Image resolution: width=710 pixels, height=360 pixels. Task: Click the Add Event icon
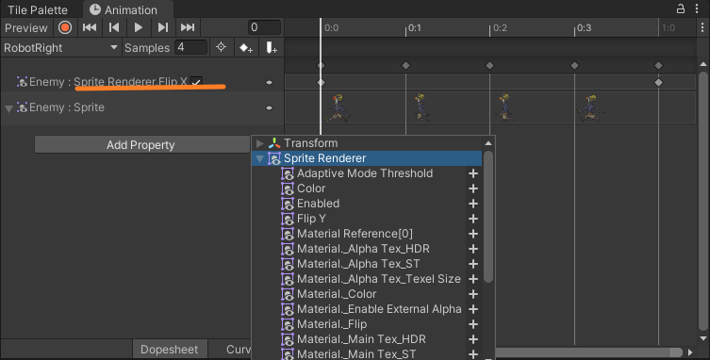(x=272, y=47)
